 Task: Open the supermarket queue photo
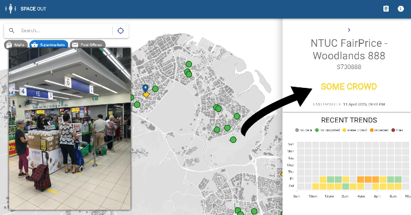click(x=70, y=129)
